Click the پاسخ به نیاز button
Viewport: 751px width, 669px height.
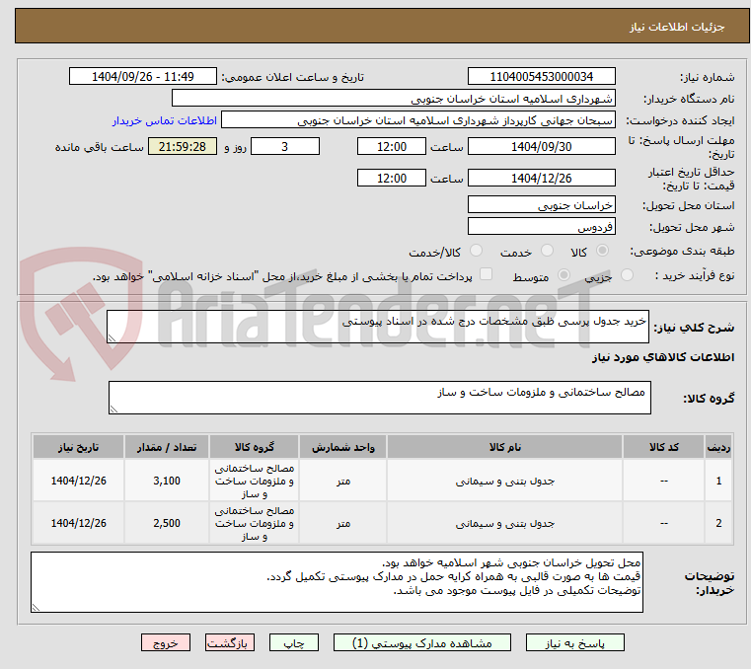coord(574,642)
